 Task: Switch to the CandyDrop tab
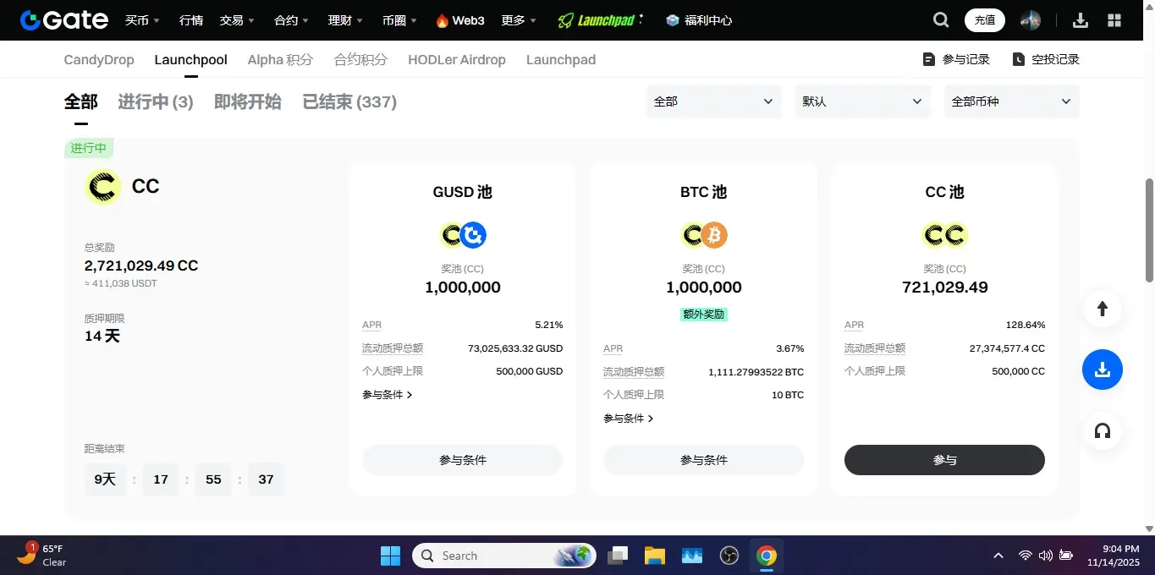pyautogui.click(x=99, y=59)
